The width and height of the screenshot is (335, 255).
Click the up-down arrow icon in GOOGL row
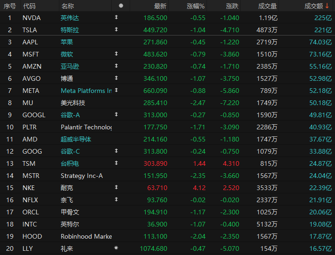pos(116,115)
